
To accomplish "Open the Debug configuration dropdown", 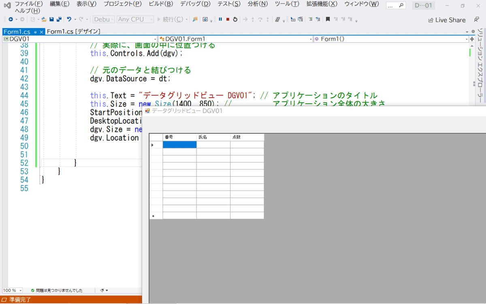I will click(x=103, y=19).
